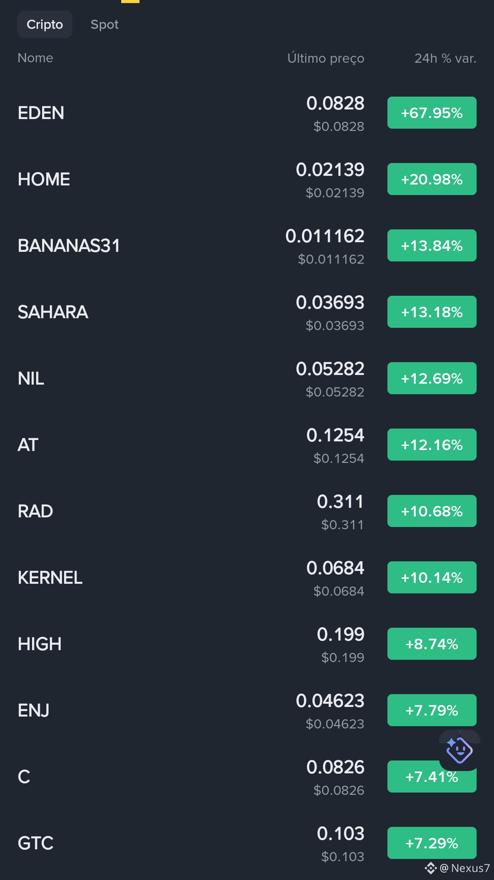Tap HIGH +8.74% change badge
This screenshot has height=880, width=494.
coord(432,644)
